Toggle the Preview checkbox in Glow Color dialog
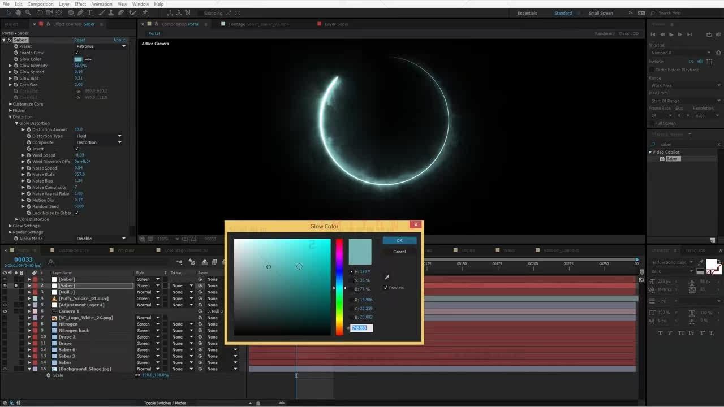724x407 pixels. [x=386, y=288]
